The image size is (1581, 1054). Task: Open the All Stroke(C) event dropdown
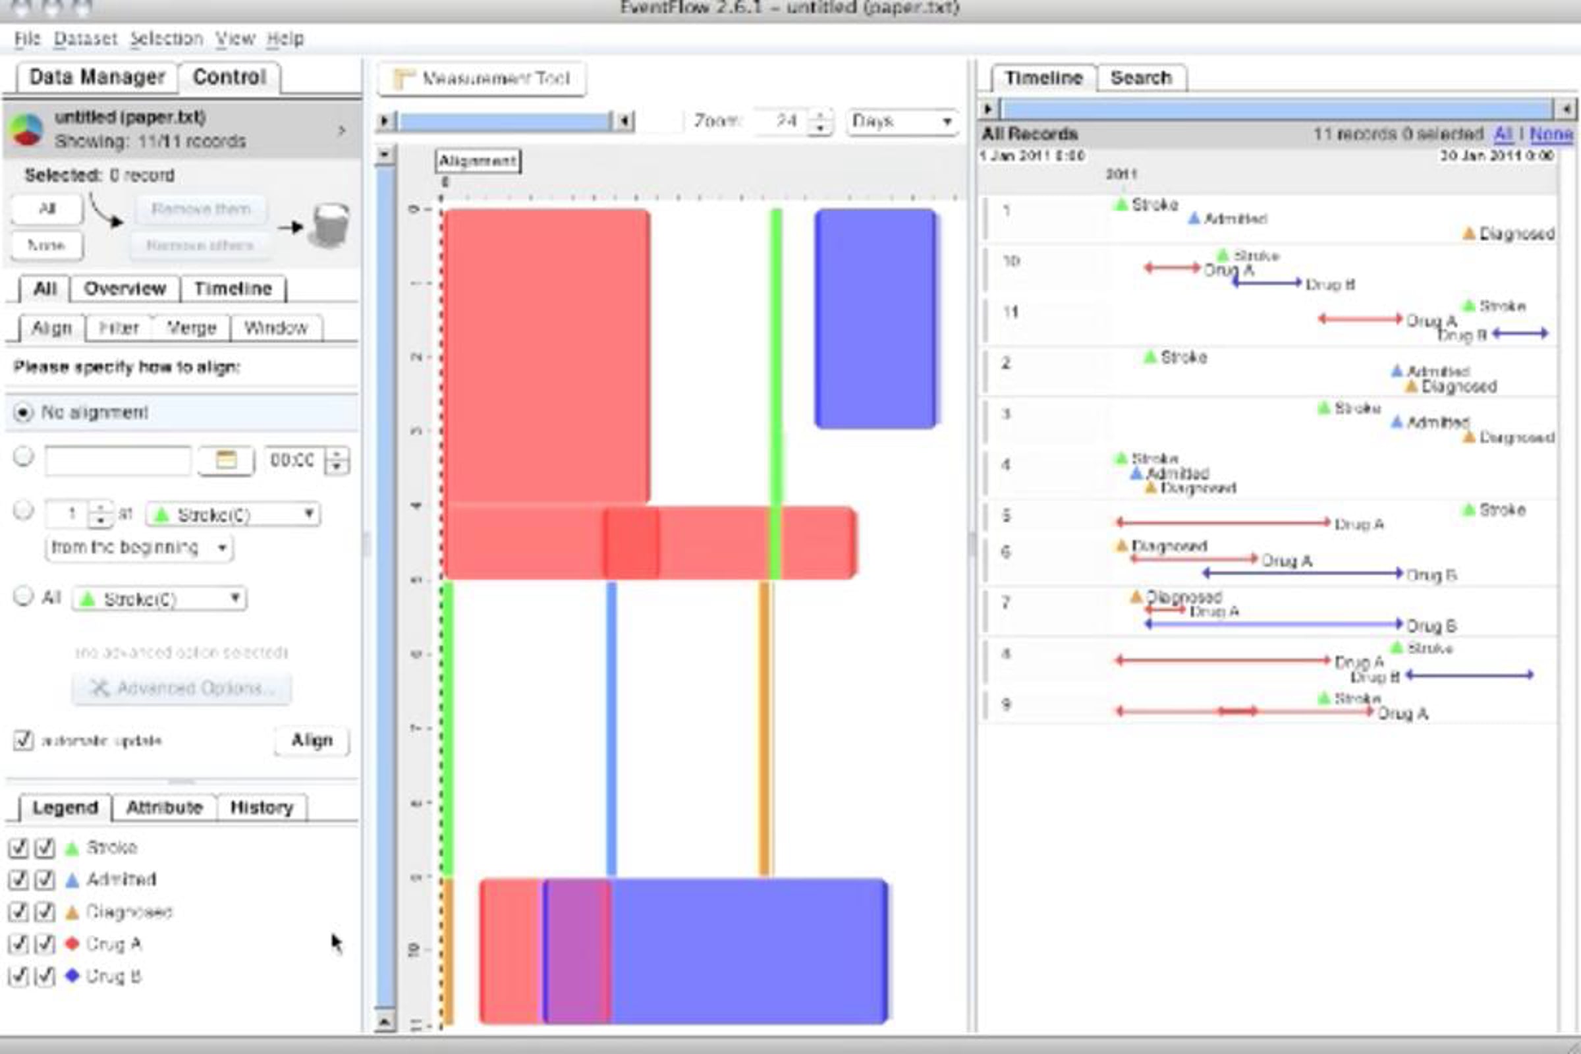pyautogui.click(x=159, y=599)
